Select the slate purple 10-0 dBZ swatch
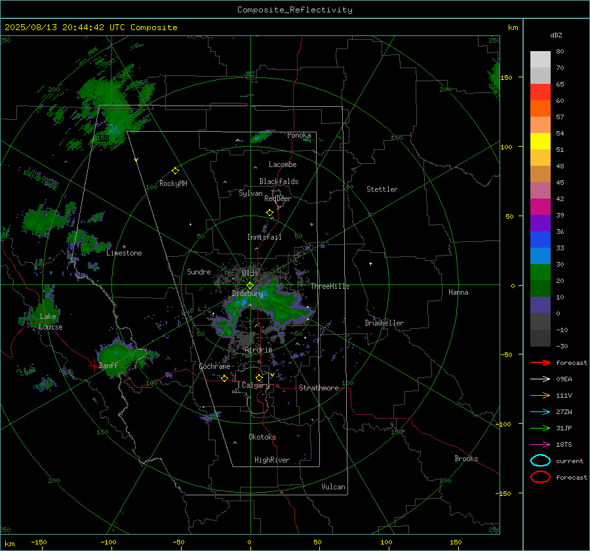590x551 pixels. click(540, 305)
